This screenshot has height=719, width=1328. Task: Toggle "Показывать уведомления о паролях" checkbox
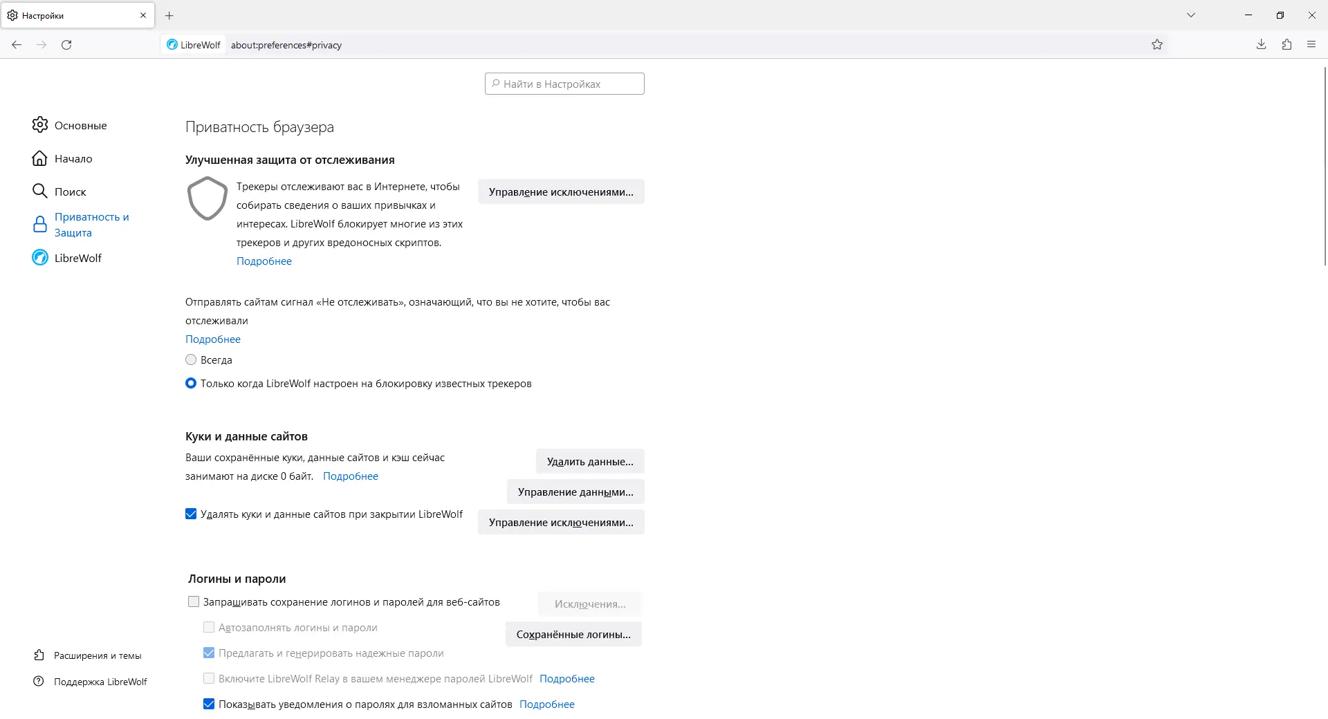coord(209,704)
